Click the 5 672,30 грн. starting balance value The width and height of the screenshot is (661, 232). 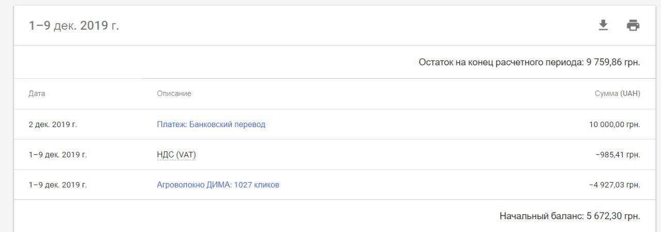pyautogui.click(x=613, y=216)
